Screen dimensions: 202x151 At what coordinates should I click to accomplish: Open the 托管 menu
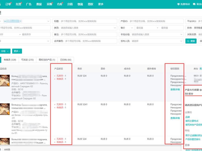18,4
